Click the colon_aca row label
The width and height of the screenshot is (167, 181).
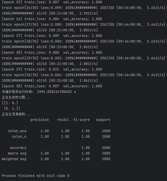coord(17,131)
